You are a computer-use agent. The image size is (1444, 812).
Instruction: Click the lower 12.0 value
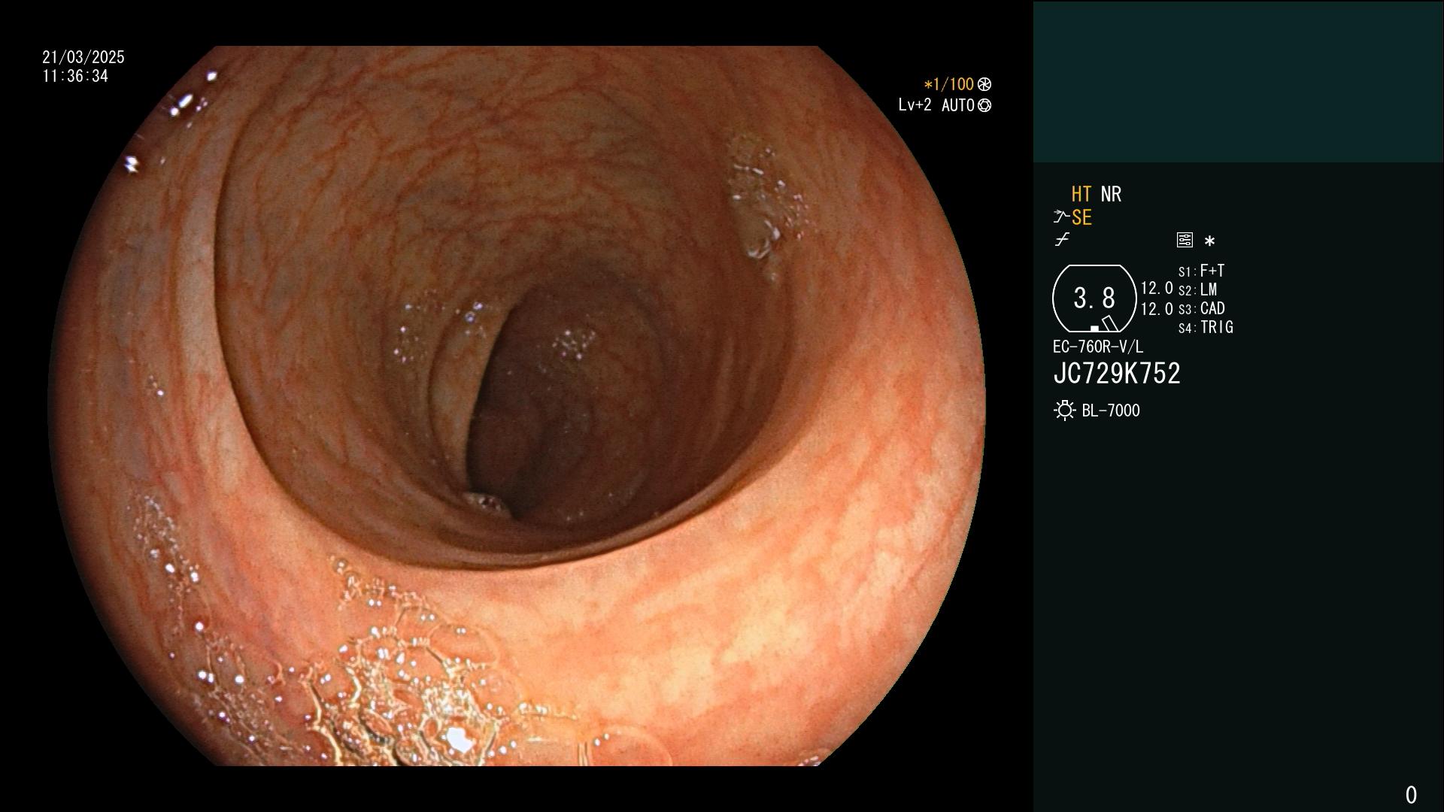(x=1157, y=309)
